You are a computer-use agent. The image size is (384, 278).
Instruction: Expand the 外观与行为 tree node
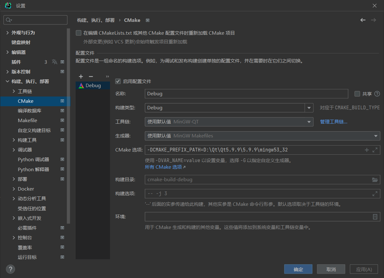7,33
